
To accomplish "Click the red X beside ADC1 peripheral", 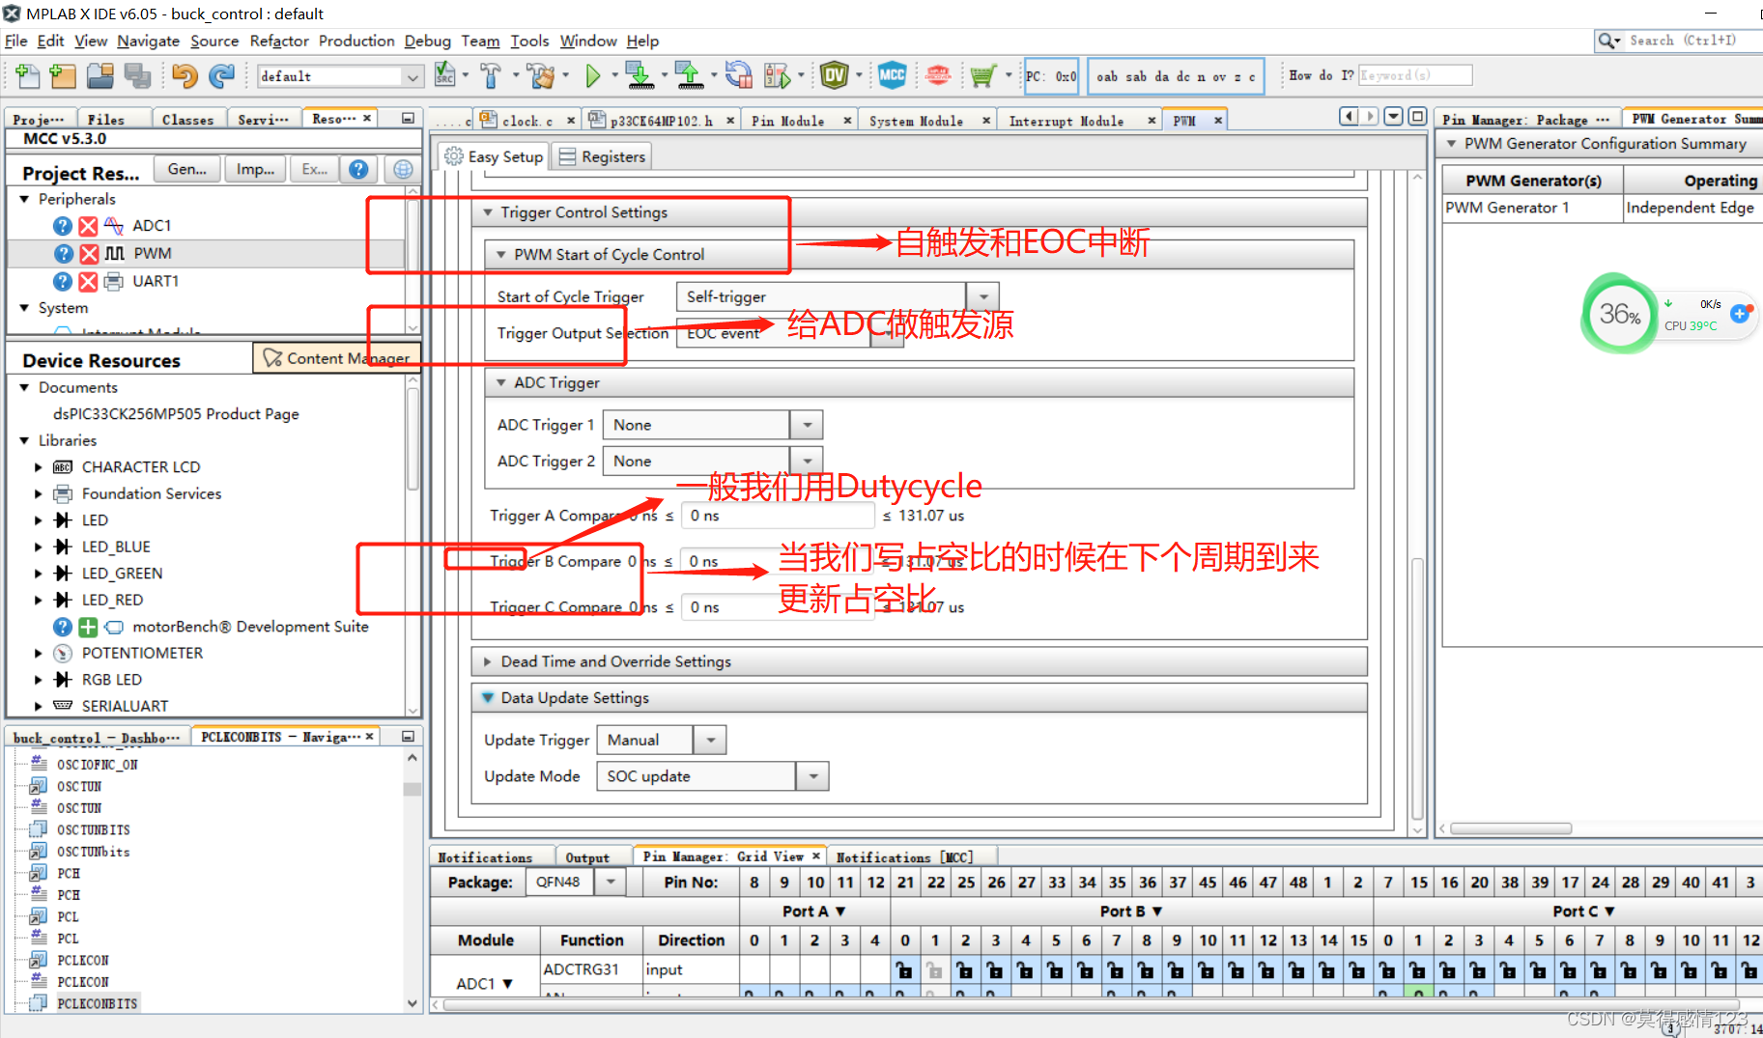I will point(87,225).
